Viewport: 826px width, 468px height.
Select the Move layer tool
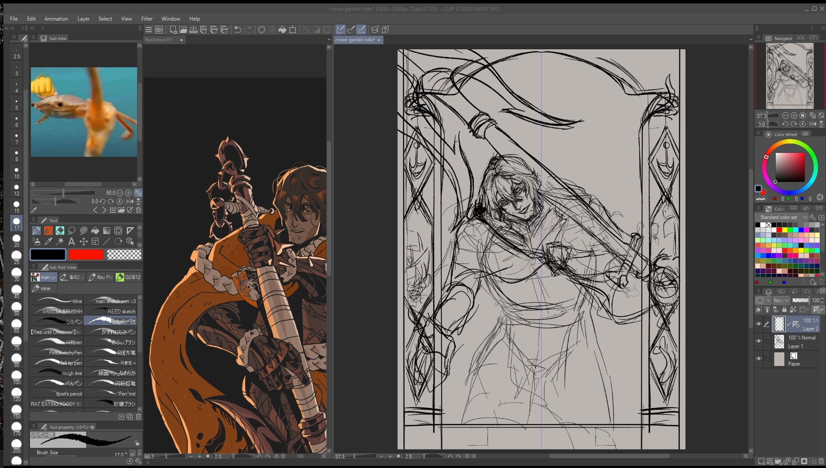(84, 242)
